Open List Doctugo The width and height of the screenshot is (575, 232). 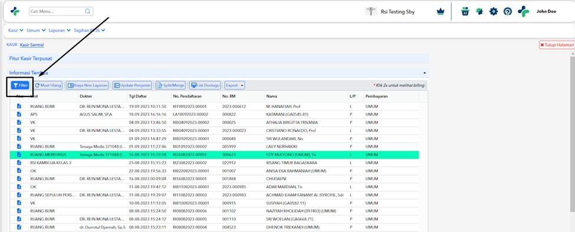pos(205,85)
